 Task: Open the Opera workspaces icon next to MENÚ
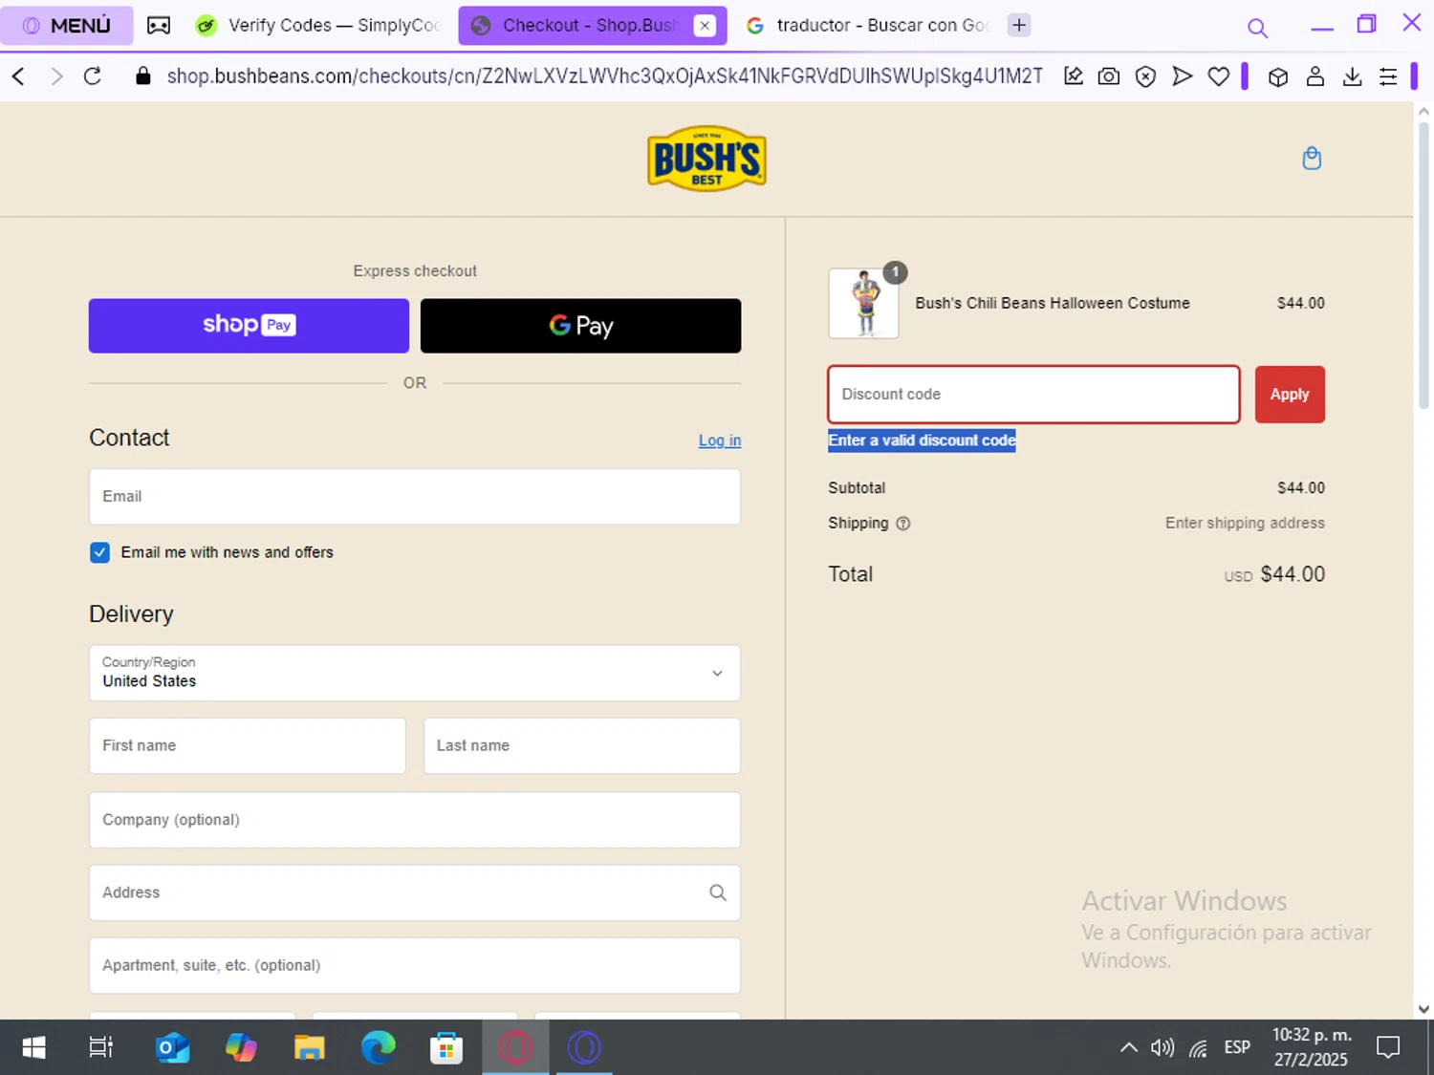pos(159,26)
